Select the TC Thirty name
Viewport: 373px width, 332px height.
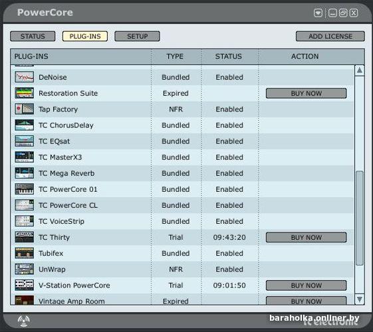[x=54, y=238]
